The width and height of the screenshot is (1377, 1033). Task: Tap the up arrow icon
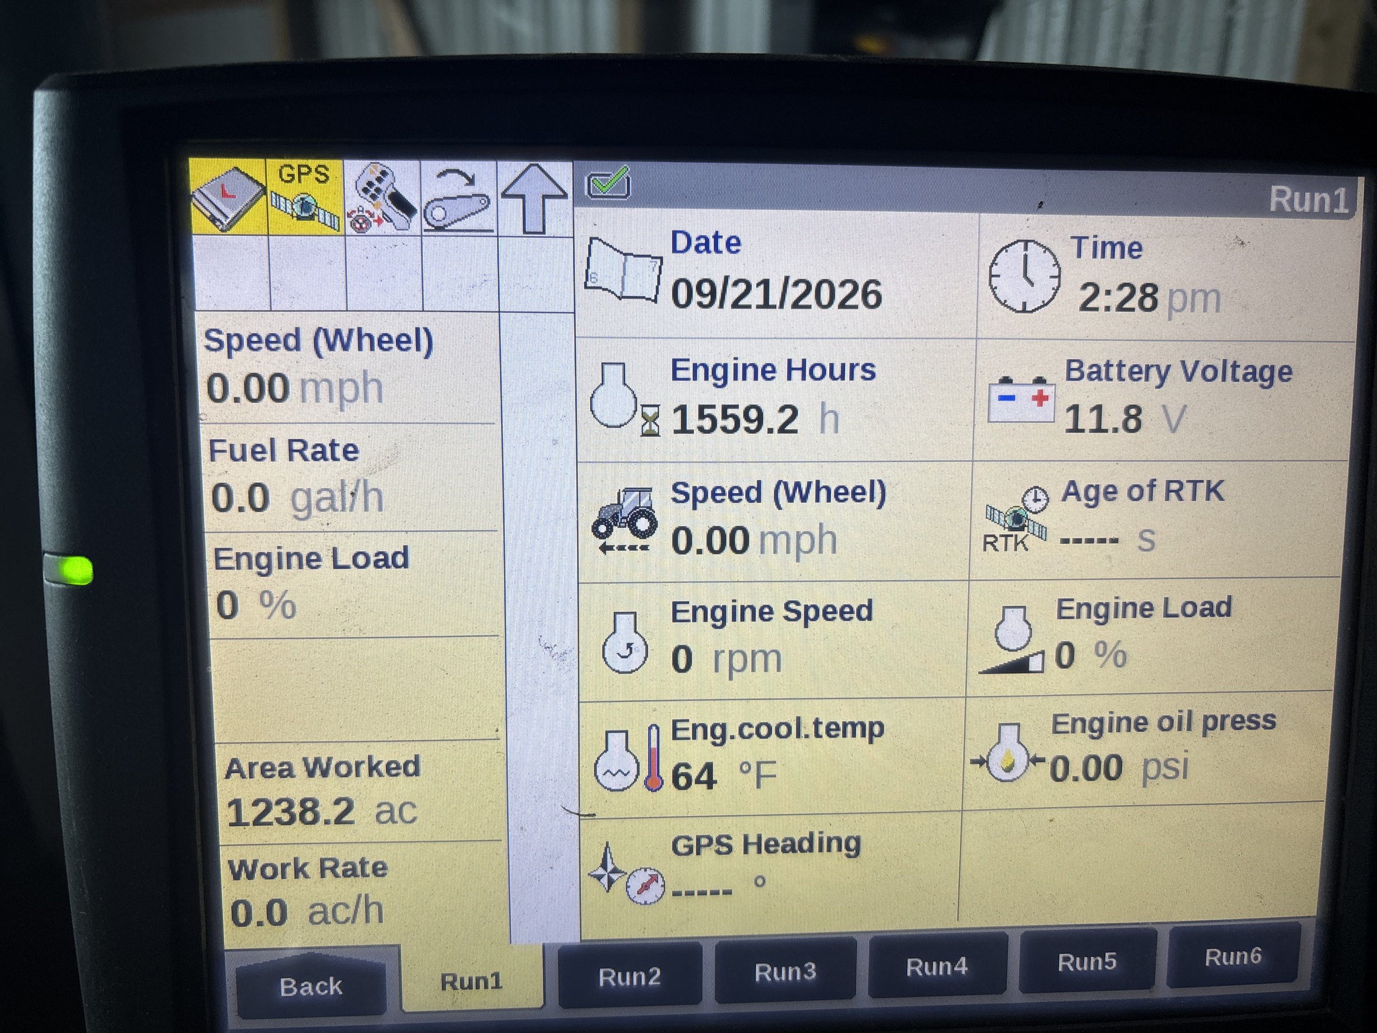point(535,199)
